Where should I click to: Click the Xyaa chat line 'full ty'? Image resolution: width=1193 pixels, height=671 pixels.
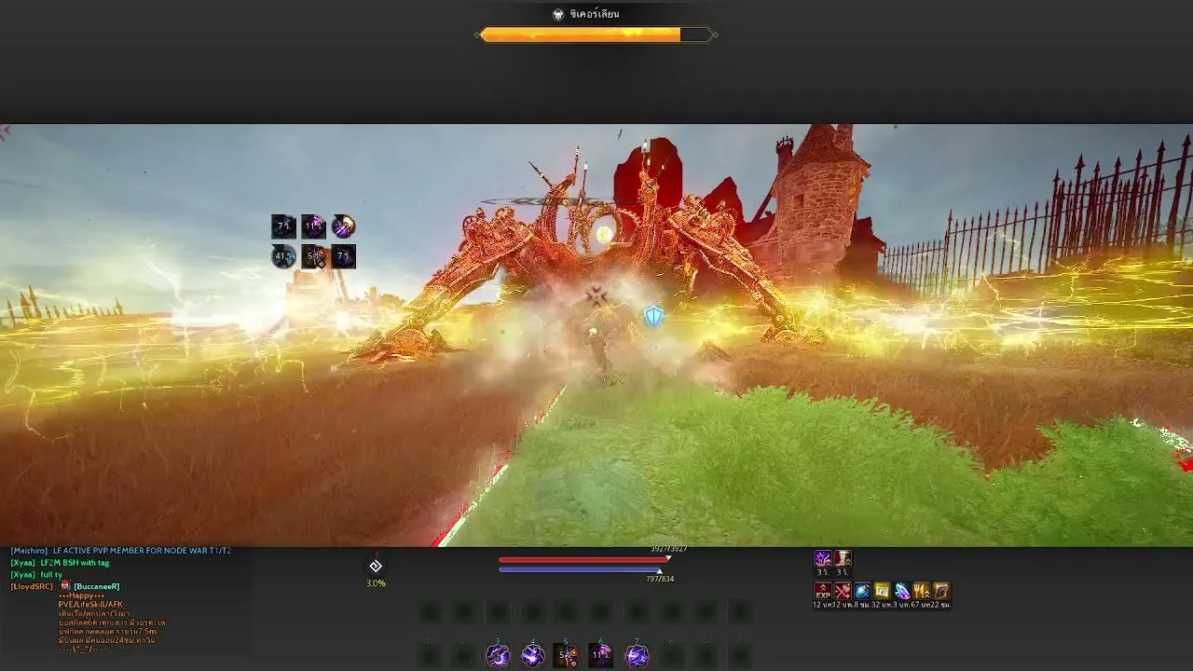[37, 575]
